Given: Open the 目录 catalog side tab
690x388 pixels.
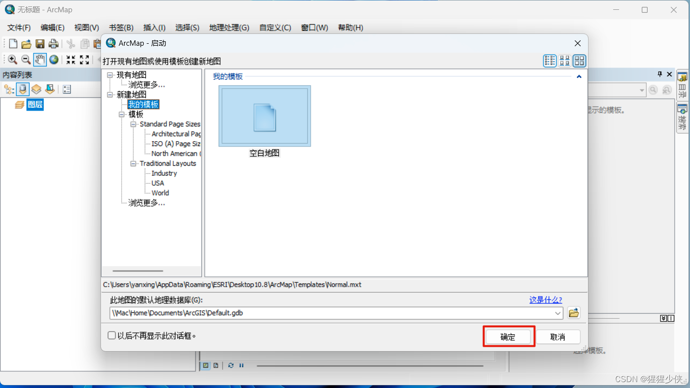Looking at the screenshot, I should [682, 85].
